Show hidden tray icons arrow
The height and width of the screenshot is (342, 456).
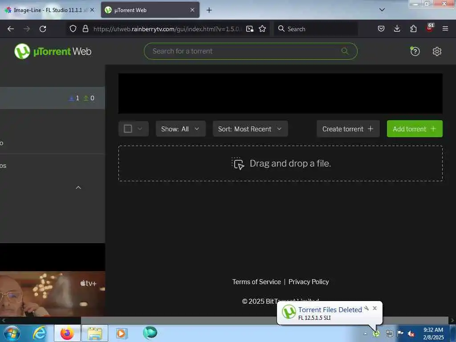point(365,334)
